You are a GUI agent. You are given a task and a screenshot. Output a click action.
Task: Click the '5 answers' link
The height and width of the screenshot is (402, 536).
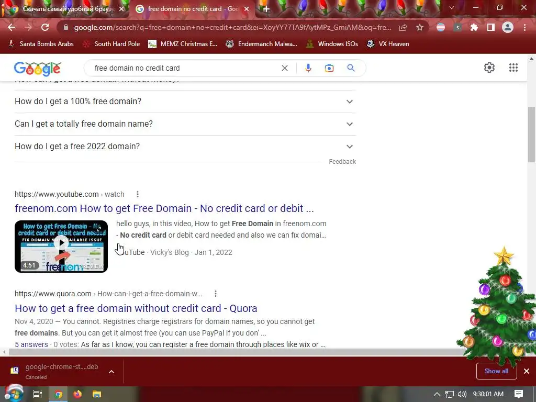(31, 344)
